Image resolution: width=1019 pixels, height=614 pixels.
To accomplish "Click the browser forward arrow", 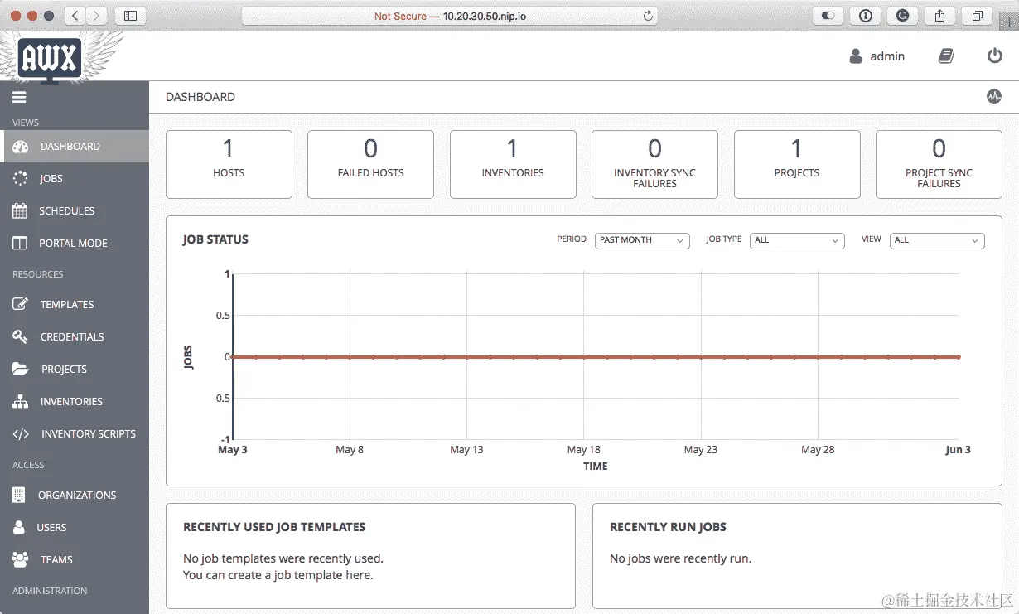I will tap(97, 16).
